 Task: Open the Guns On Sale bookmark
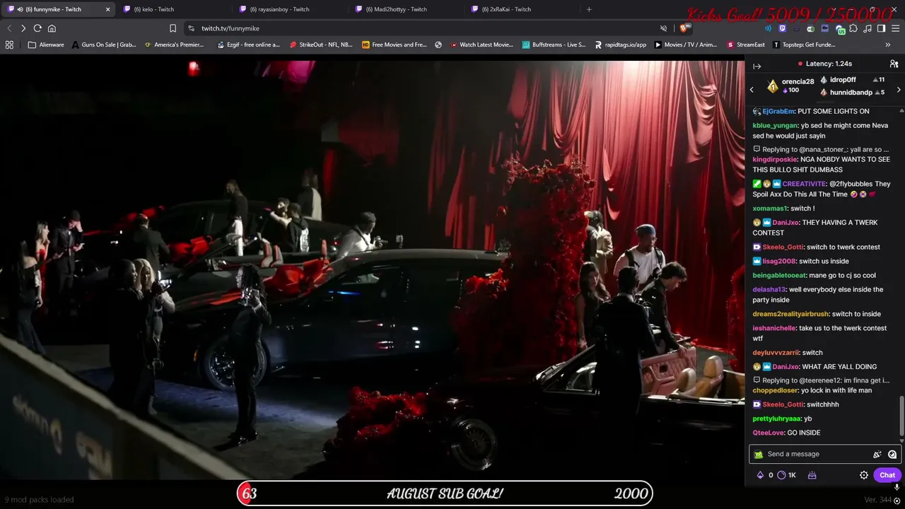pos(104,45)
